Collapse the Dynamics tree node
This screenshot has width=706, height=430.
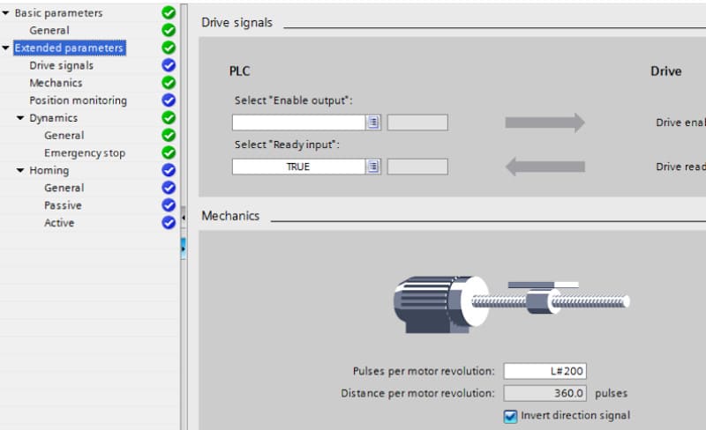(x=21, y=118)
